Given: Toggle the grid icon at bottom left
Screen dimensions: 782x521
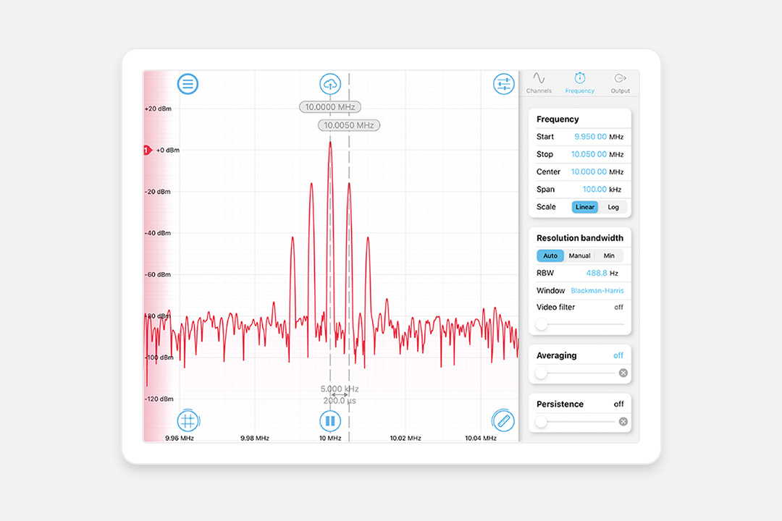Looking at the screenshot, I should (x=188, y=421).
